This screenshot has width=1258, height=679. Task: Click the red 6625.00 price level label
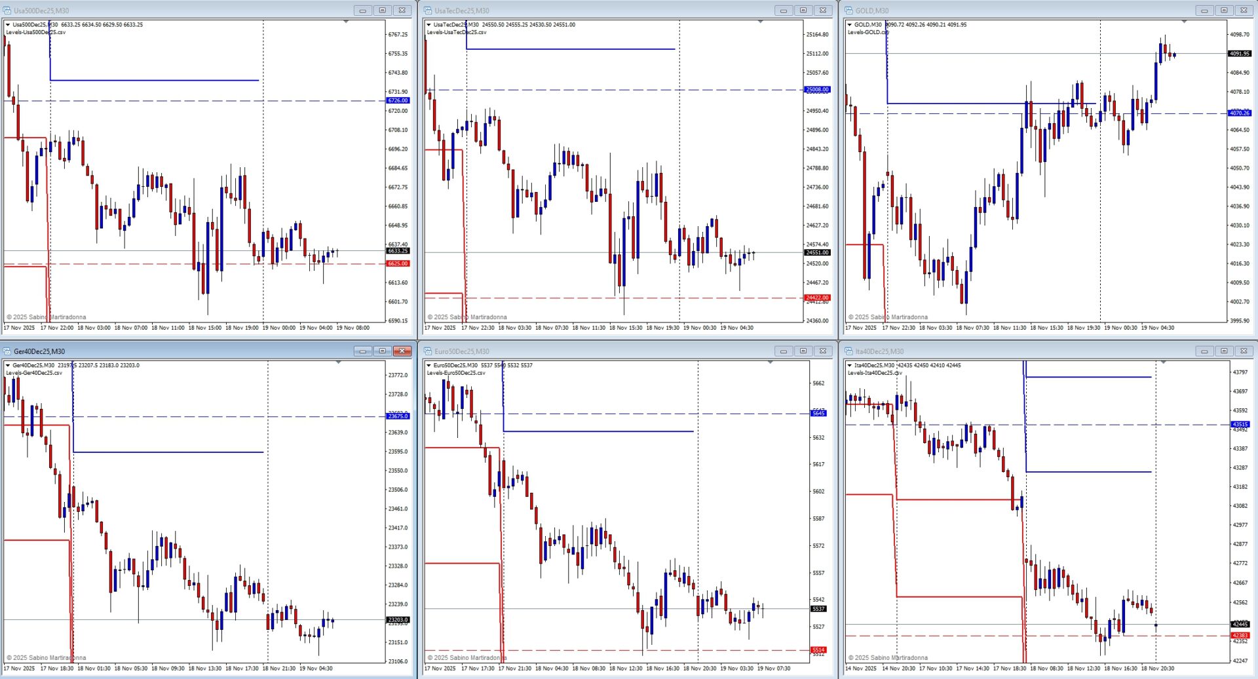click(x=398, y=263)
